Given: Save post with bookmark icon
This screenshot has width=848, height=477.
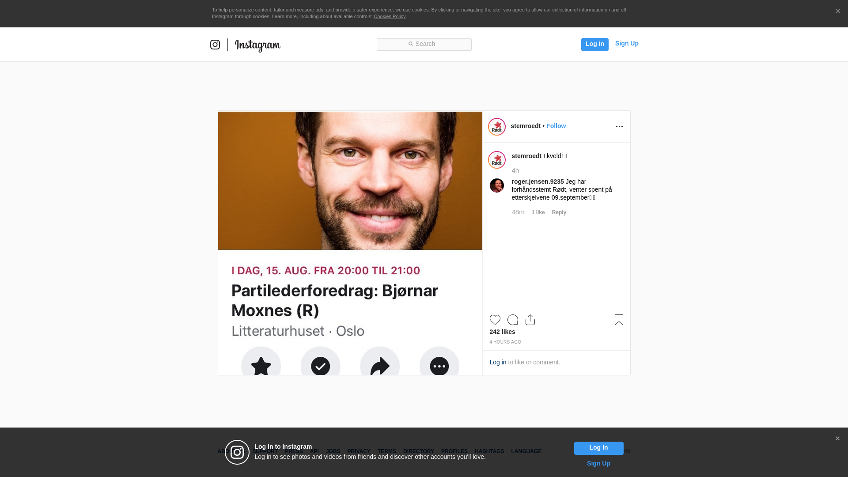Looking at the screenshot, I should (x=619, y=320).
